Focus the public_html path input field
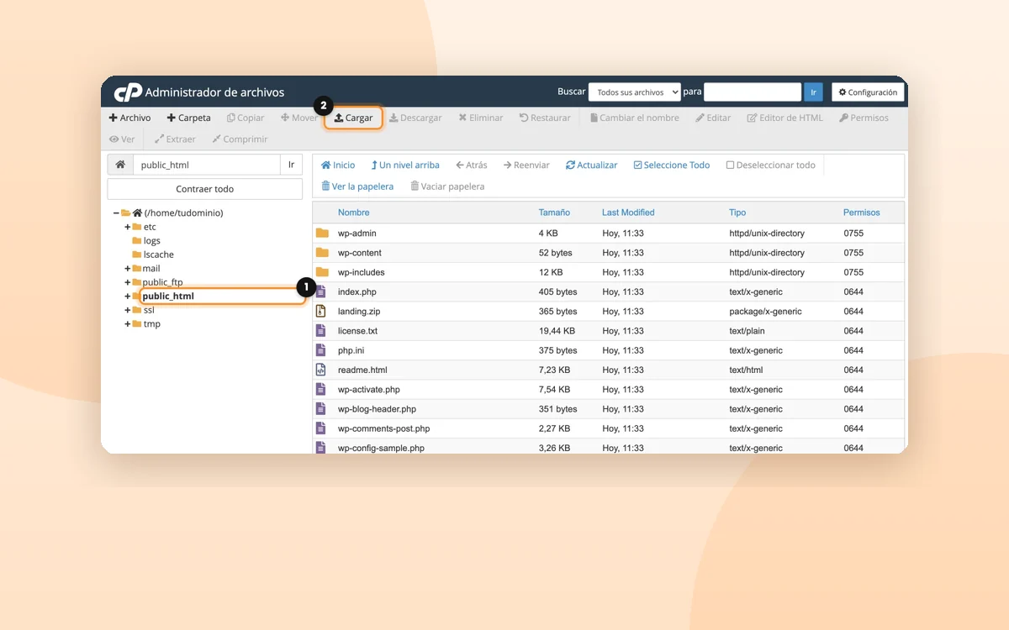1009x630 pixels. [x=206, y=165]
